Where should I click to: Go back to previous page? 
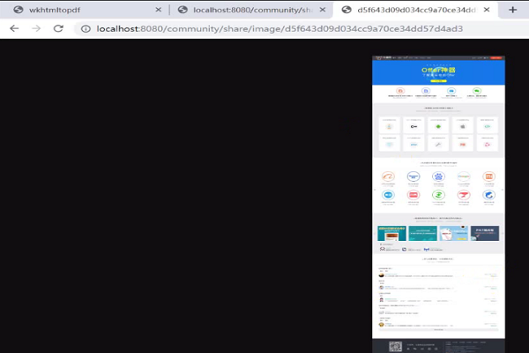click(x=14, y=29)
